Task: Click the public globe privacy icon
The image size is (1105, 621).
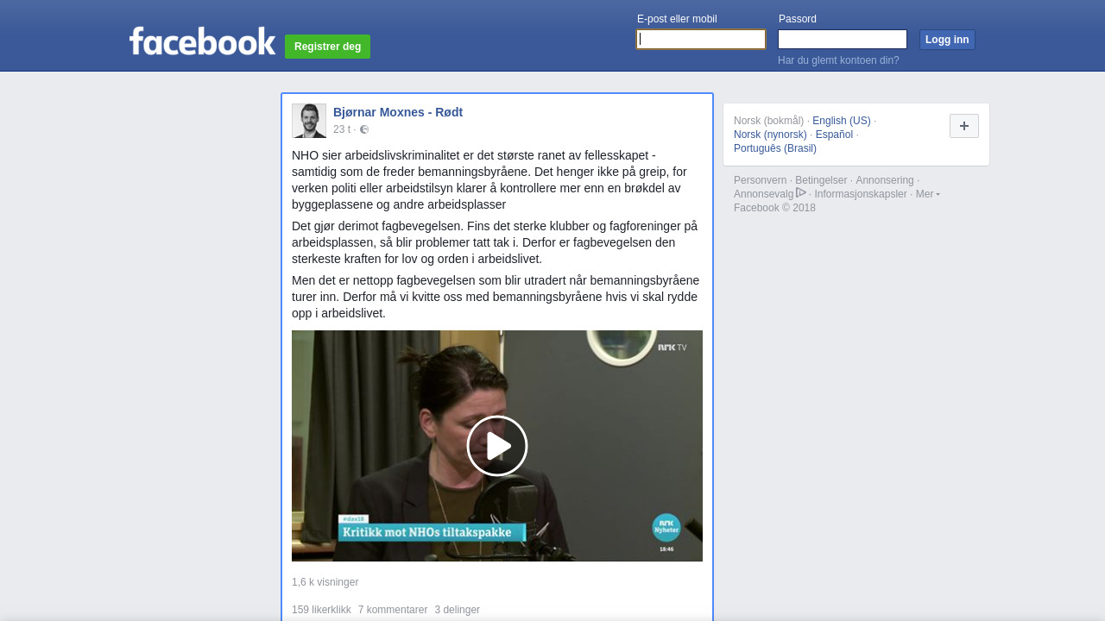Action: point(364,129)
